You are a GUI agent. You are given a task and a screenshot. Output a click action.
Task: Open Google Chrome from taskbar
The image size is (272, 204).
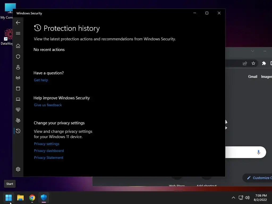tap(32, 198)
